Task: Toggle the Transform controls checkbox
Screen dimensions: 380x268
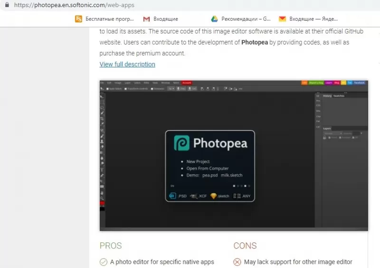Action: 125,89
